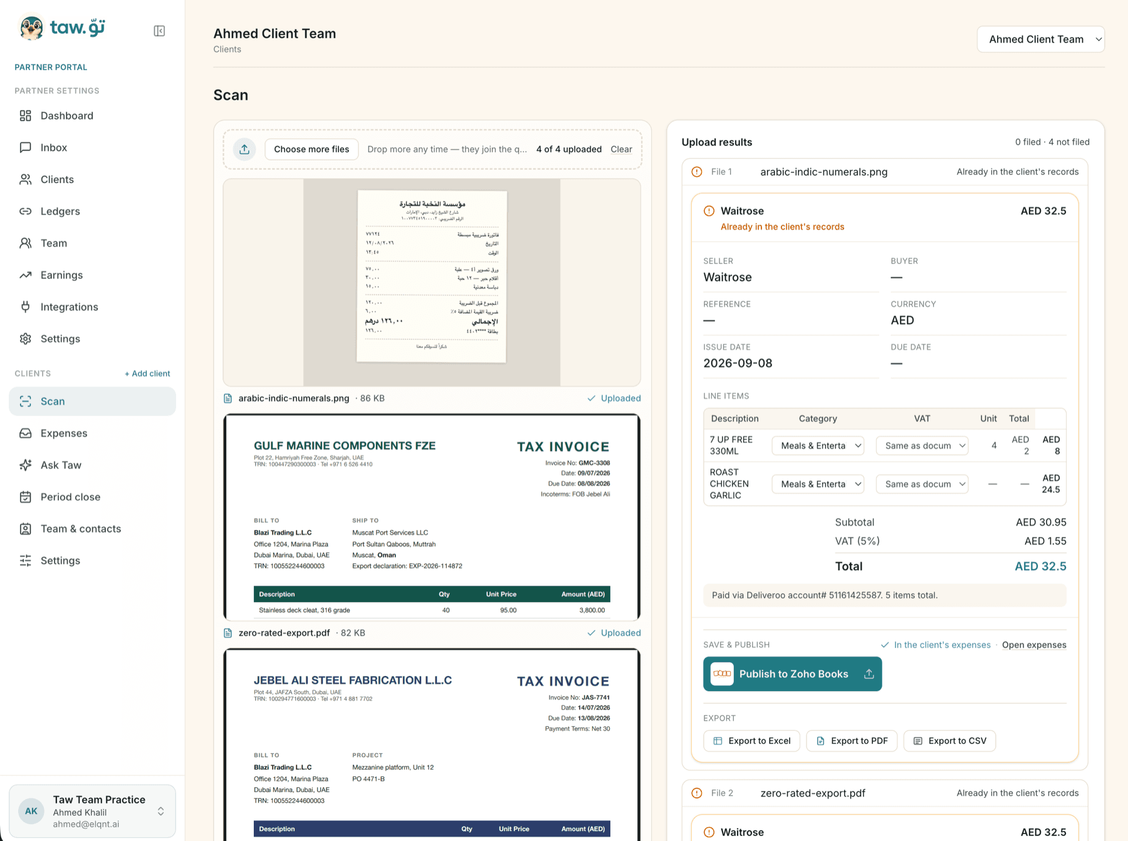This screenshot has width=1128, height=841.
Task: Click the Earnings trend arrow icon
Action: click(x=25, y=275)
